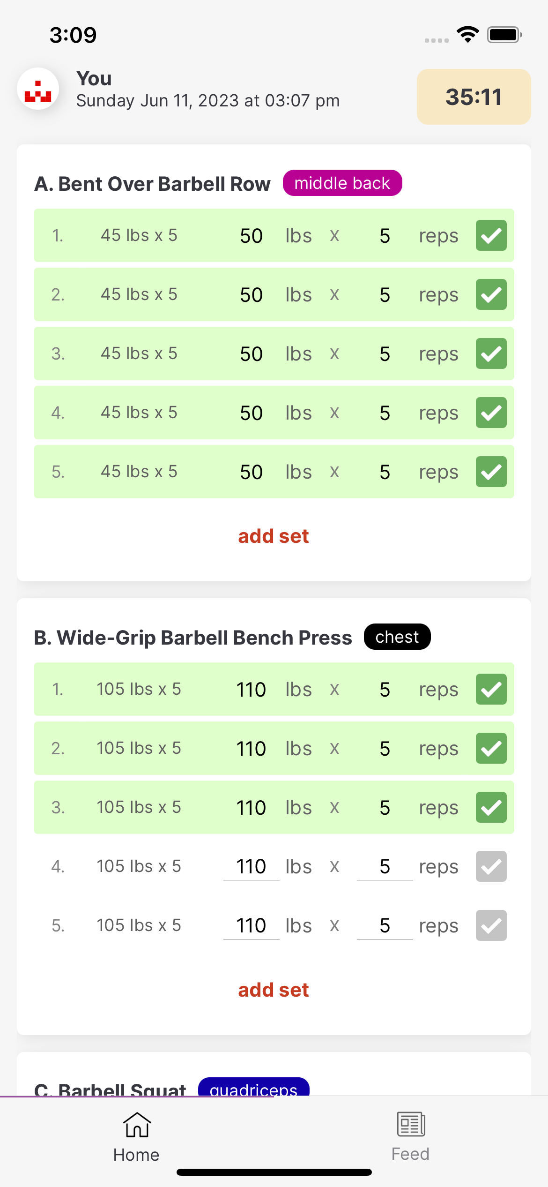Uncheck set 5 of Bent Over Barbell Row

click(491, 472)
